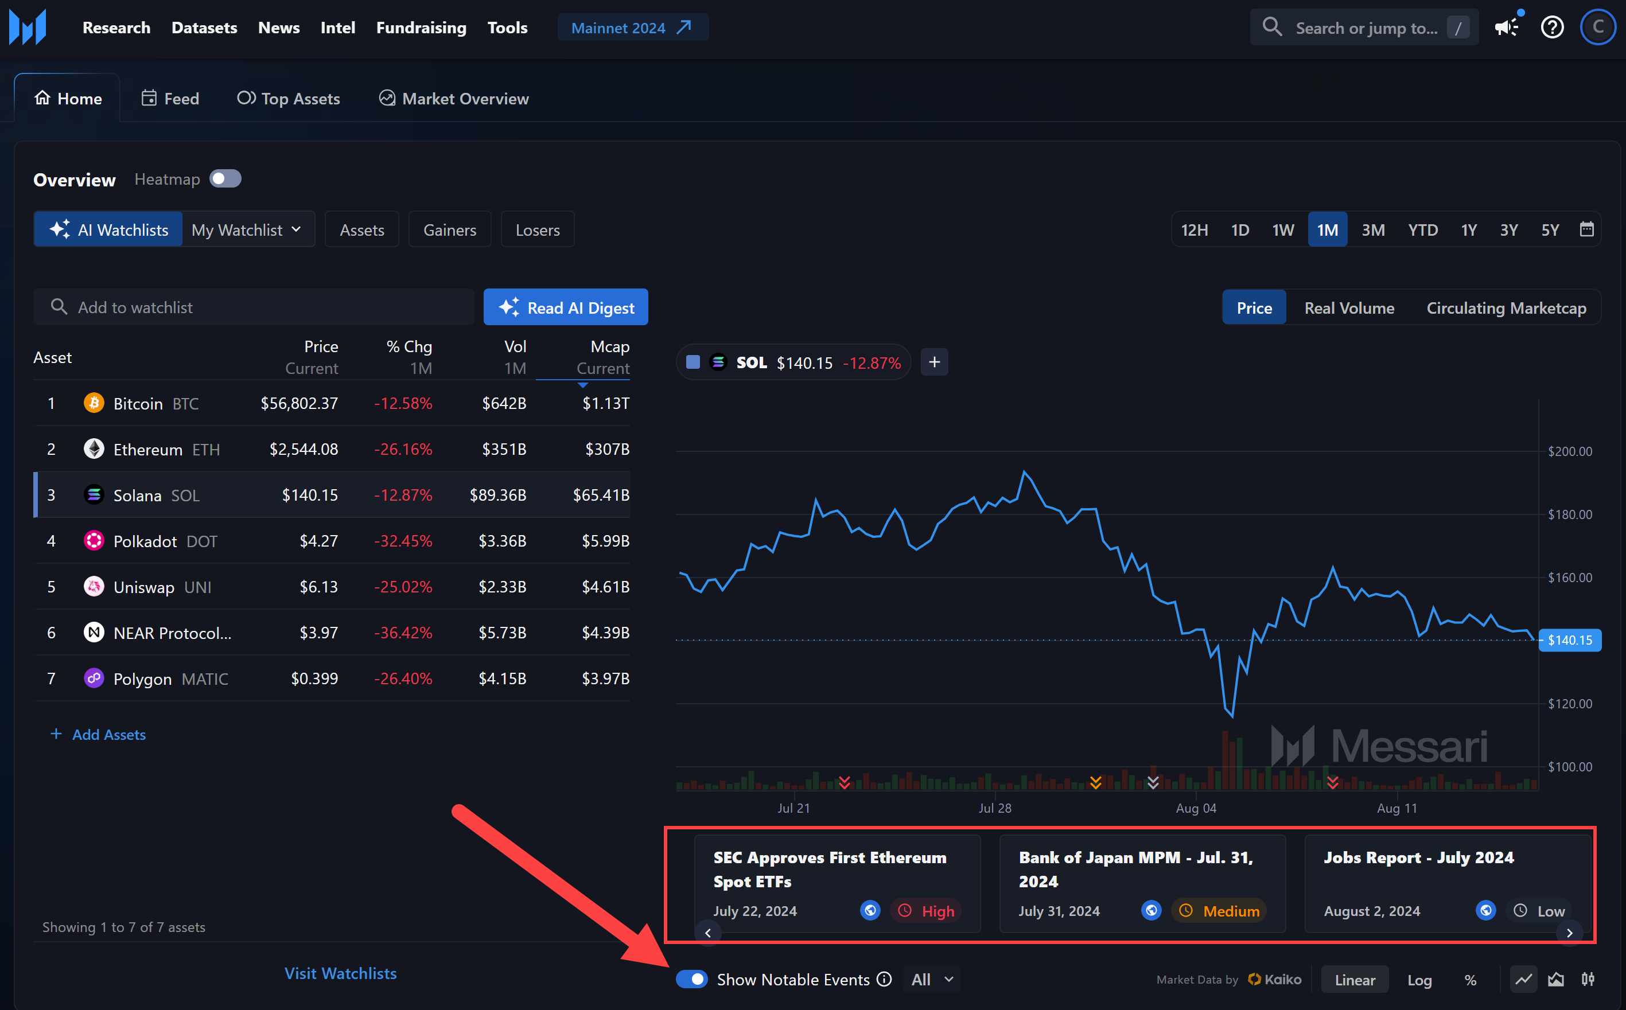Toggle SOL series visibility color square
1626x1010 pixels.
pos(693,362)
